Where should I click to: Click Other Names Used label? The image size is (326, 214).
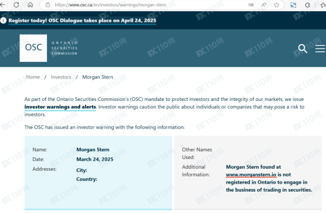click(197, 153)
